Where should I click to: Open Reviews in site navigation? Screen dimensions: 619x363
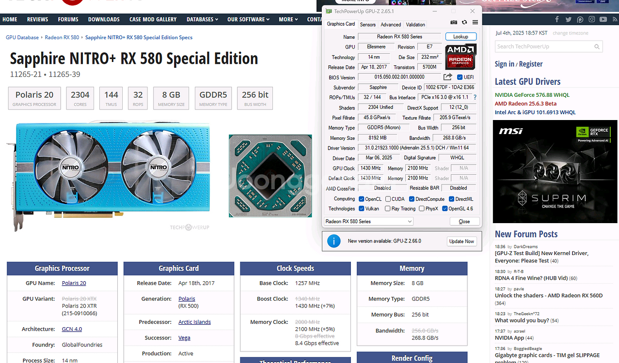(x=37, y=19)
